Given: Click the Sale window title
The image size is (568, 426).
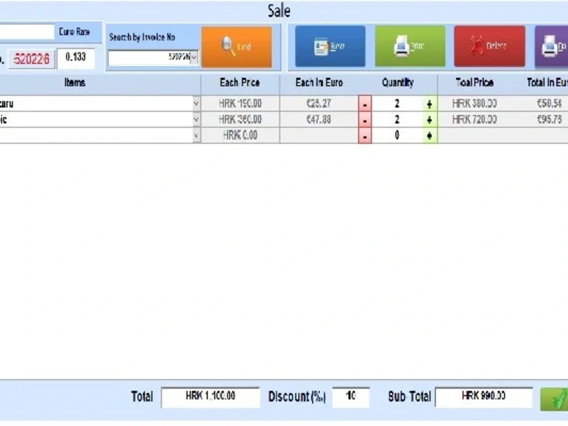Looking at the screenshot, I should coord(279,11).
